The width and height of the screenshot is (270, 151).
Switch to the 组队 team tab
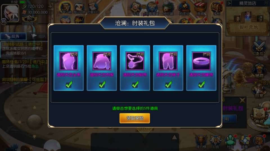click(39, 36)
